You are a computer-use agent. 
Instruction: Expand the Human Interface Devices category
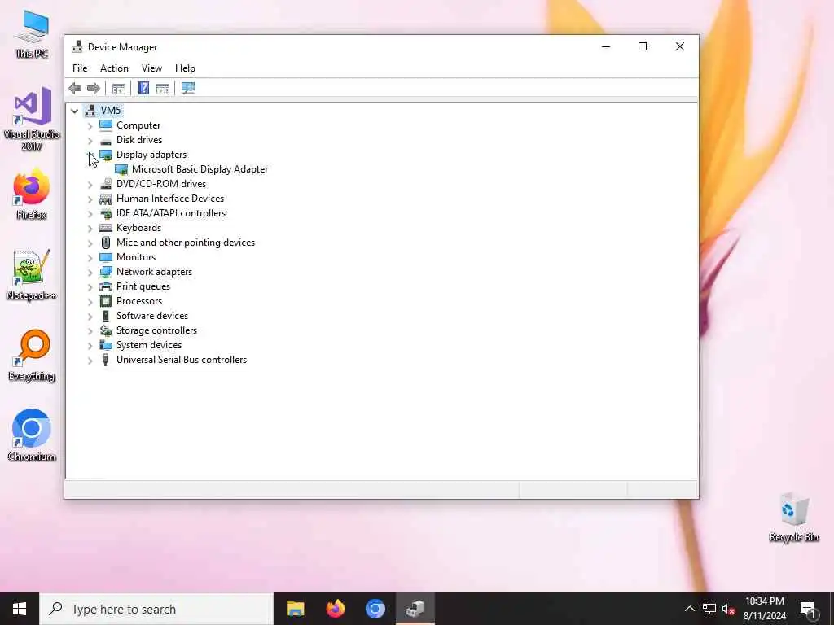90,199
